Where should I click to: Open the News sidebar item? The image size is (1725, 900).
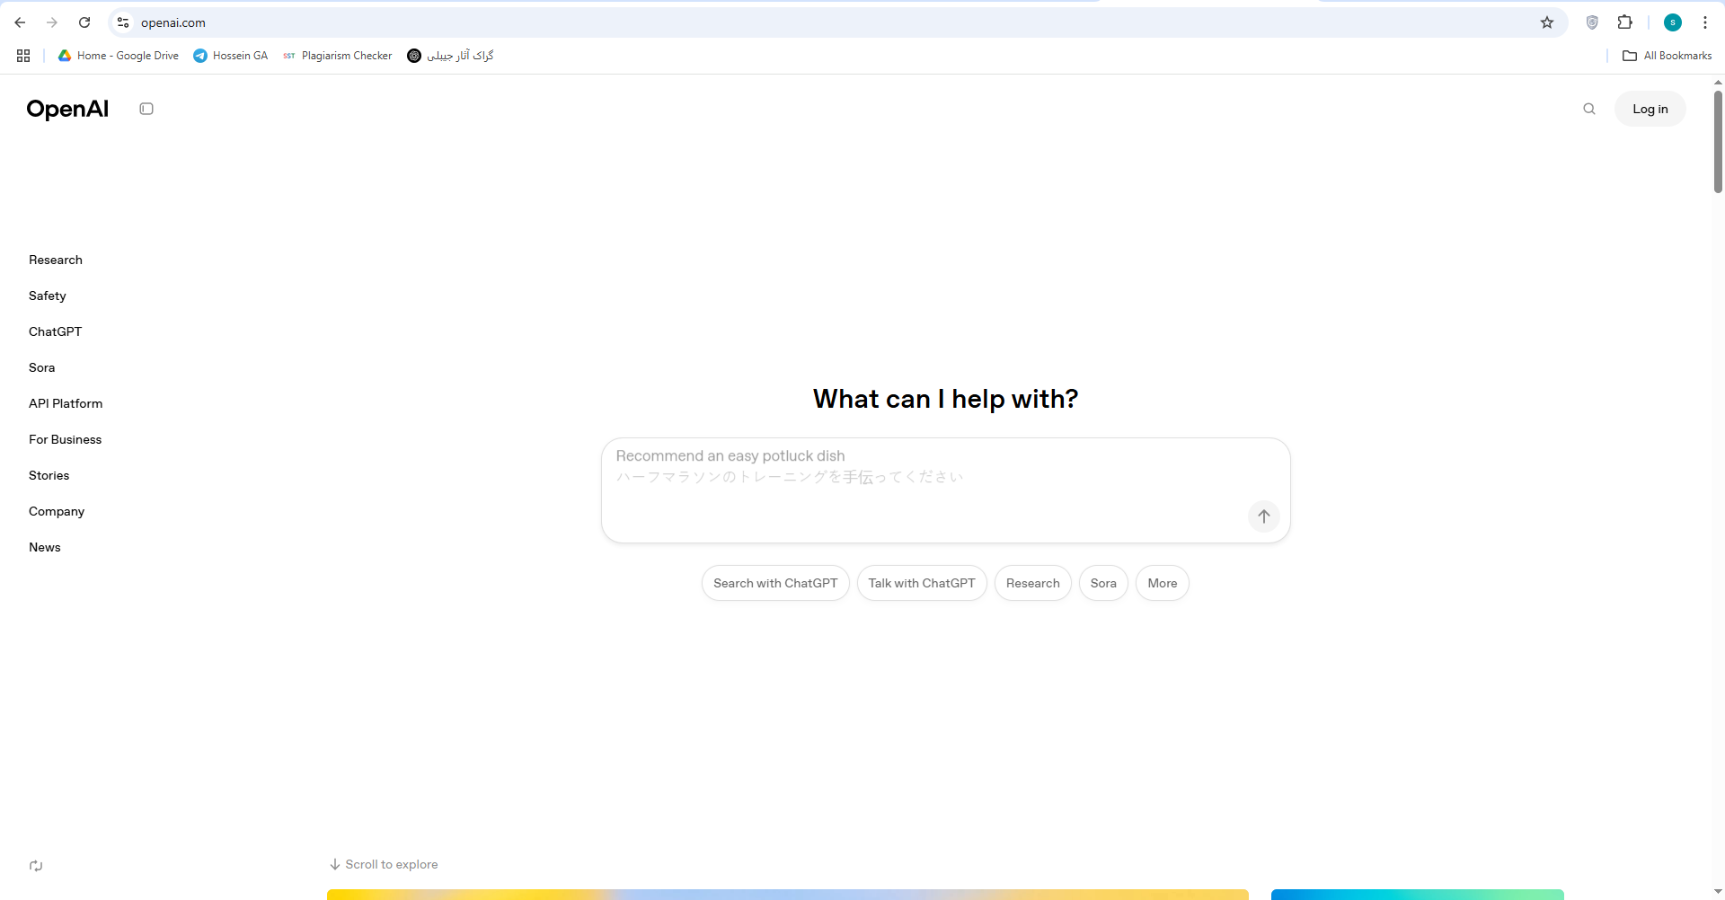(x=45, y=547)
